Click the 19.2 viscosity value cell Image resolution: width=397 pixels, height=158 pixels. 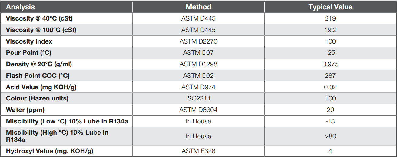pos(330,30)
